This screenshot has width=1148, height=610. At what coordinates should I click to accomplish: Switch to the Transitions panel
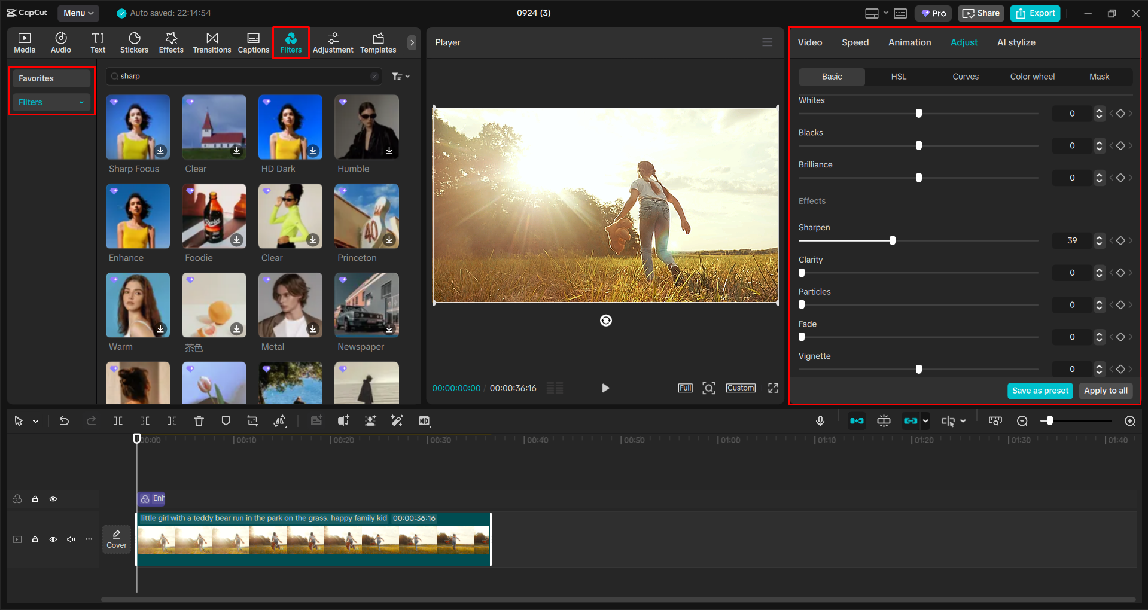[x=212, y=42]
